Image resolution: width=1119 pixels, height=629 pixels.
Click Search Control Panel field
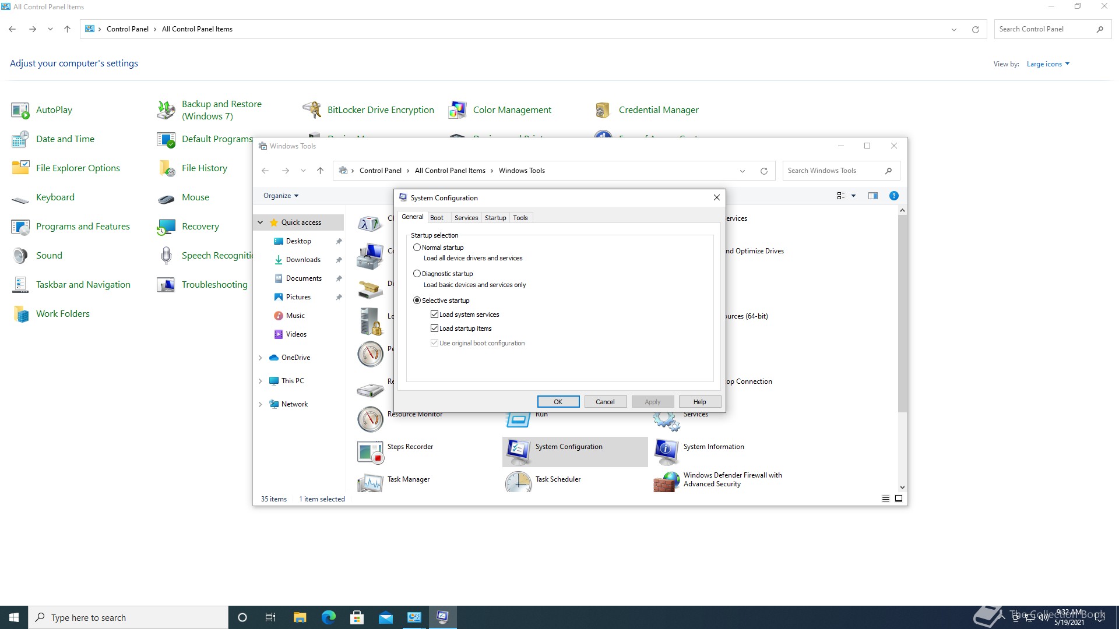(1053, 29)
